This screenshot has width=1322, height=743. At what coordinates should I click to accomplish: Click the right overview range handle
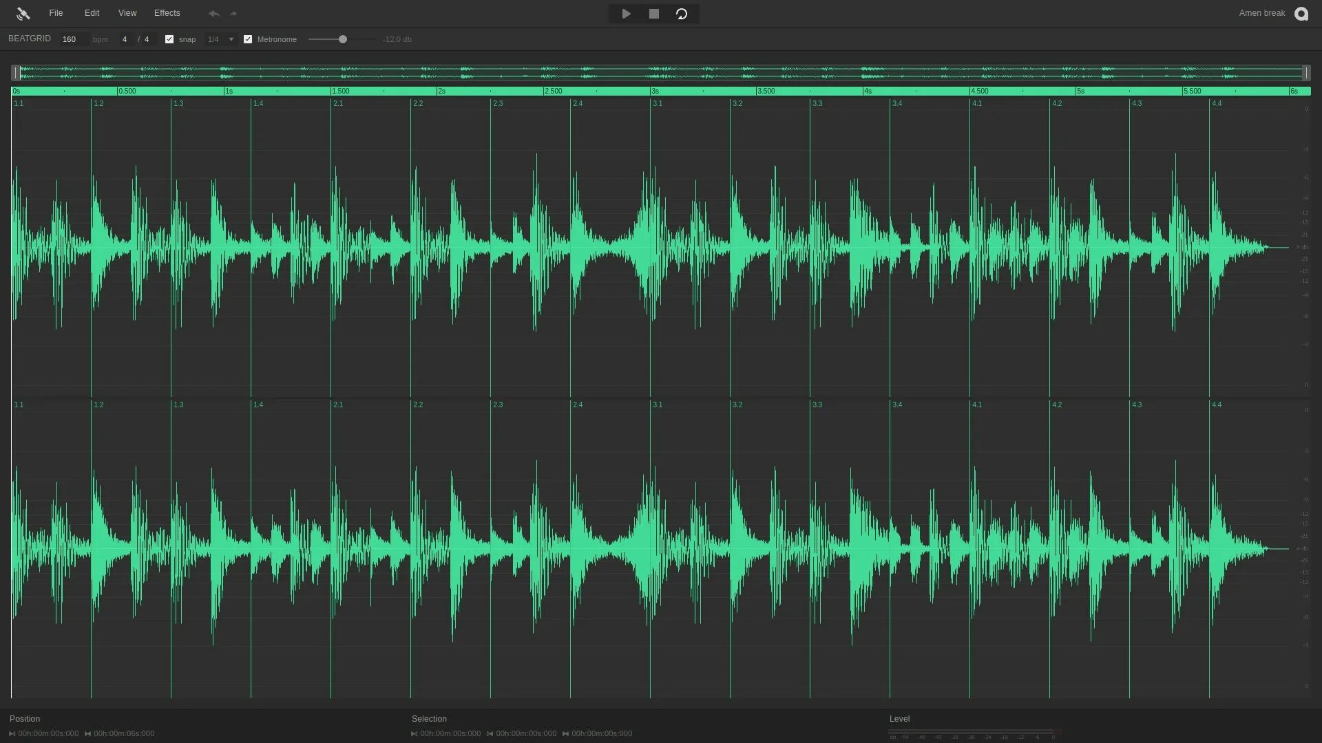(1305, 73)
